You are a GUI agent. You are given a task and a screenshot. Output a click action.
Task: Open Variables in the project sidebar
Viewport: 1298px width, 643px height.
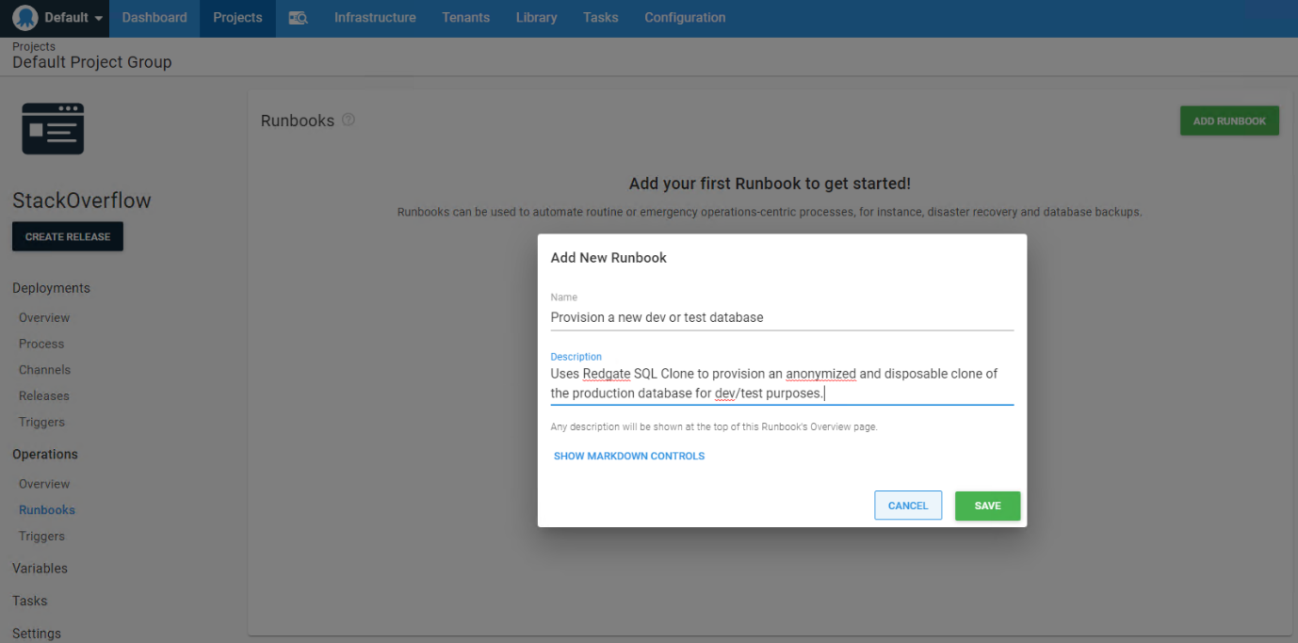coord(40,568)
